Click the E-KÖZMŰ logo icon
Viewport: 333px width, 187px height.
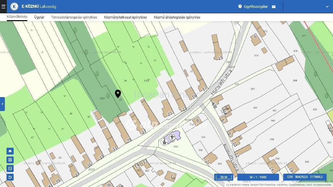pyautogui.click(x=14, y=6)
